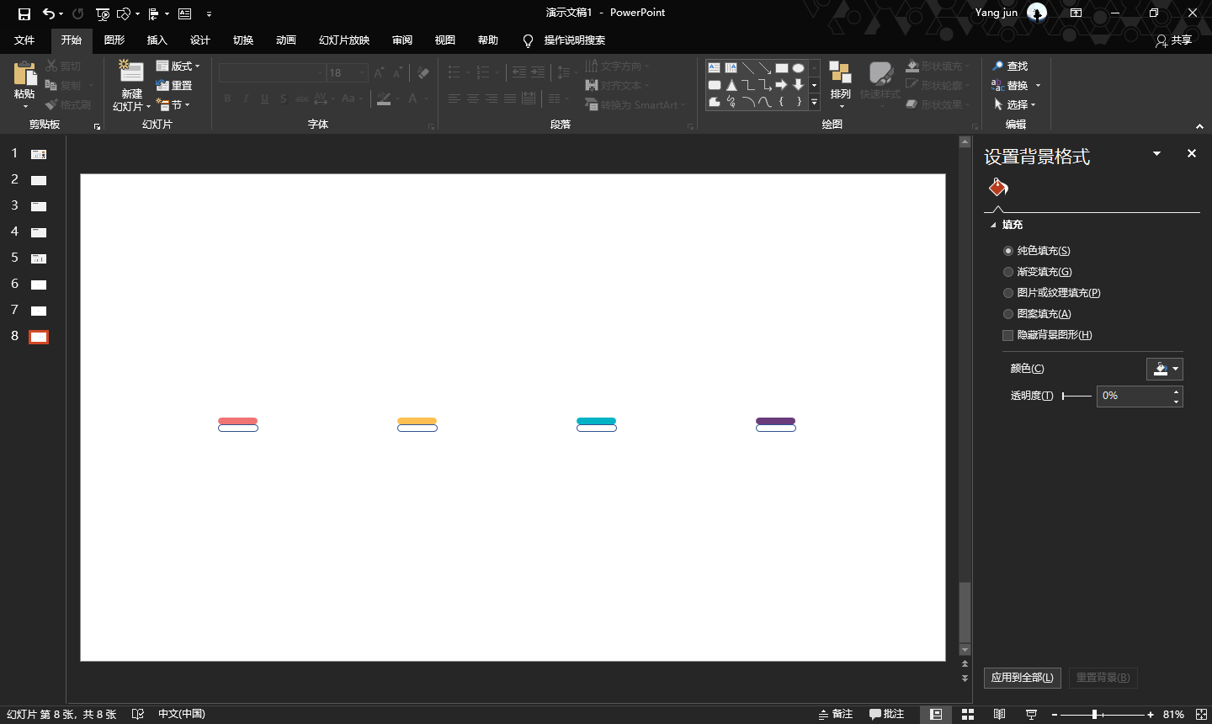1212x724 pixels.
Task: Undo the last action
Action: pyautogui.click(x=49, y=13)
